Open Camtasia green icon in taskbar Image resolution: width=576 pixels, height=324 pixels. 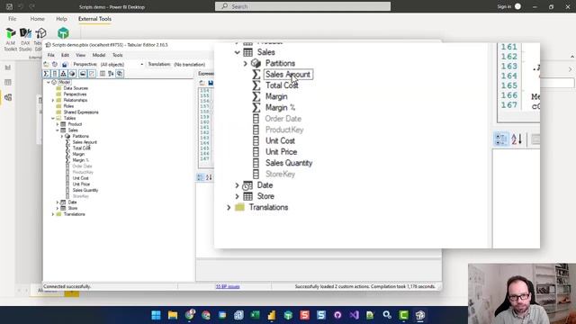coord(403,315)
